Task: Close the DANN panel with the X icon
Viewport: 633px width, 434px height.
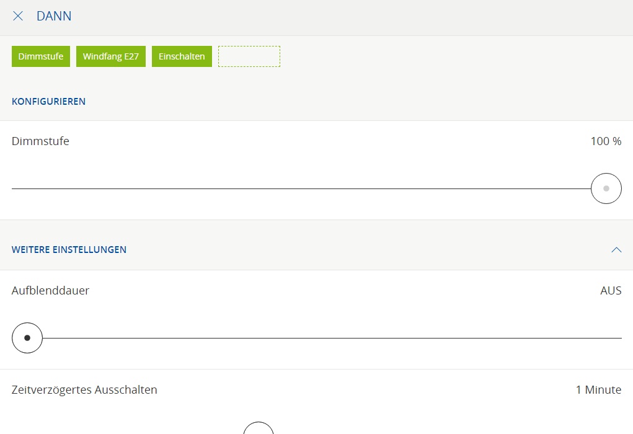Action: pyautogui.click(x=18, y=17)
